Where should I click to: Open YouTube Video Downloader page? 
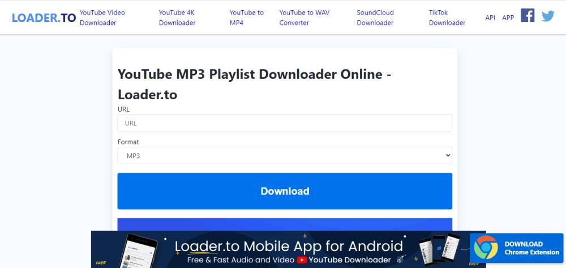pos(102,17)
